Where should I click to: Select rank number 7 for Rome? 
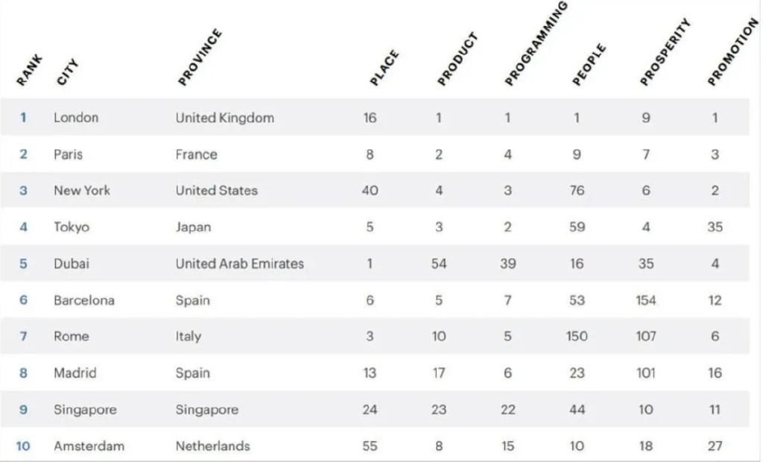tap(23, 336)
